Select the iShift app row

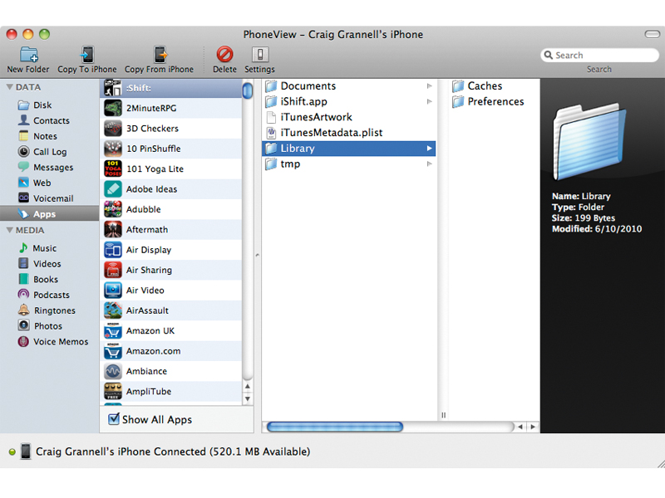point(171,88)
